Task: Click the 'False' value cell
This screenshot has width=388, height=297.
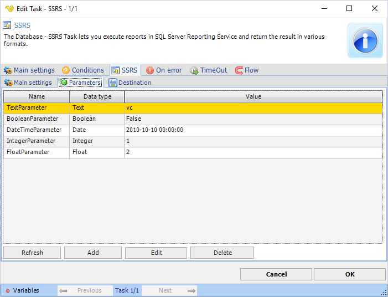Action: click(254, 119)
